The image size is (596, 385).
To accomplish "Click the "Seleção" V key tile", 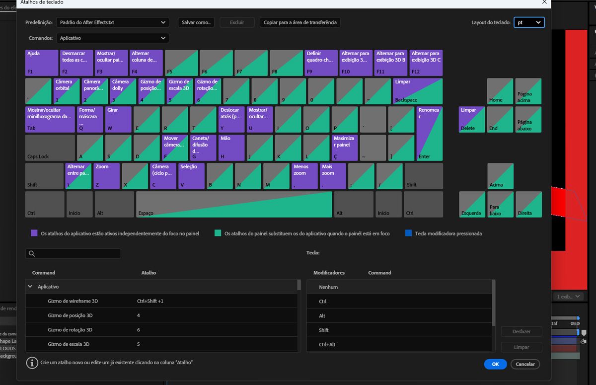I will coord(191,176).
